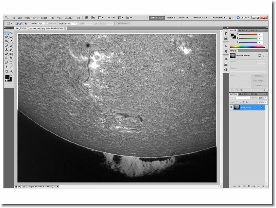Select the Eyedropper tool

click(11, 41)
